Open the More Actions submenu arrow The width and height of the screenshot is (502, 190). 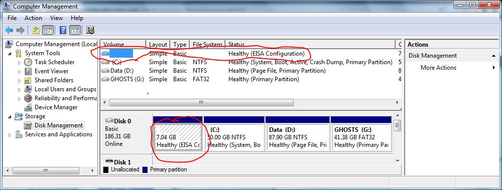coord(494,68)
